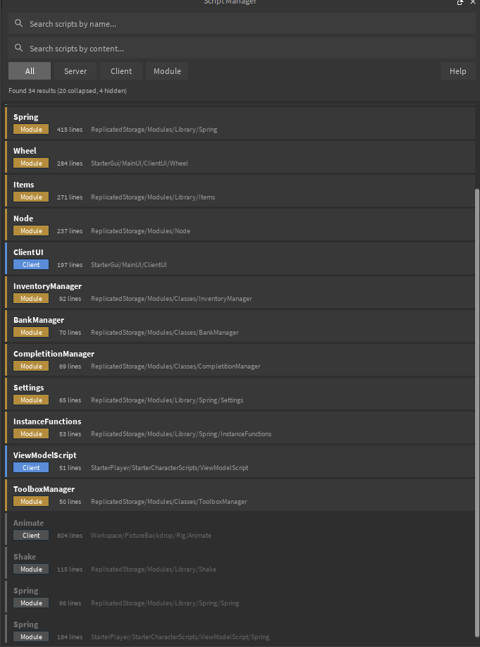Toggle the Server script filter
This screenshot has height=647, width=480.
point(75,70)
